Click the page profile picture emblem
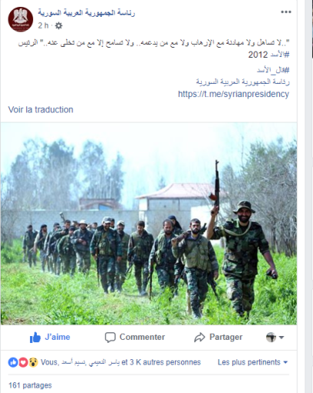The image size is (313, 393). (x=21, y=19)
